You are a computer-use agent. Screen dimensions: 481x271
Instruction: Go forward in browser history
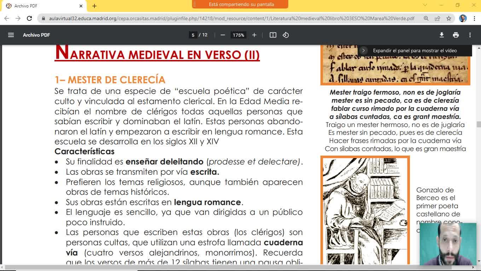(x=18, y=18)
